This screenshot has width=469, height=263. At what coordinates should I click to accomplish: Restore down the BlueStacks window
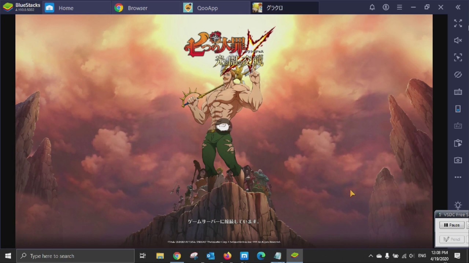point(427,7)
